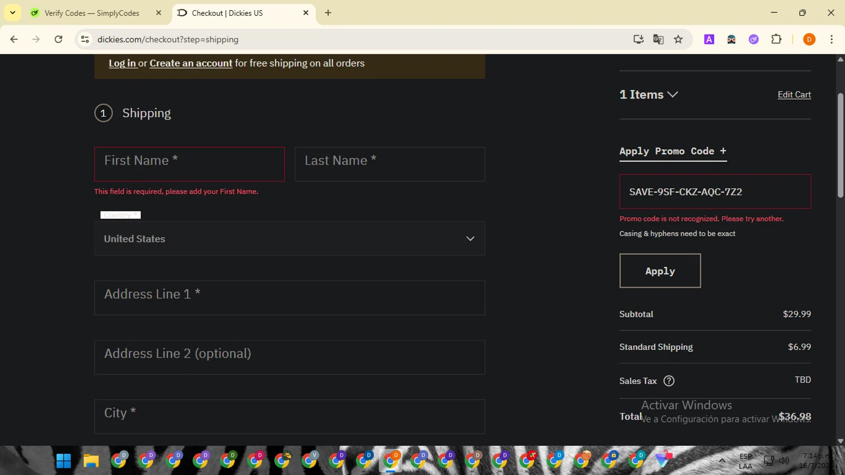Click the scrollbar up arrow

(x=840, y=59)
